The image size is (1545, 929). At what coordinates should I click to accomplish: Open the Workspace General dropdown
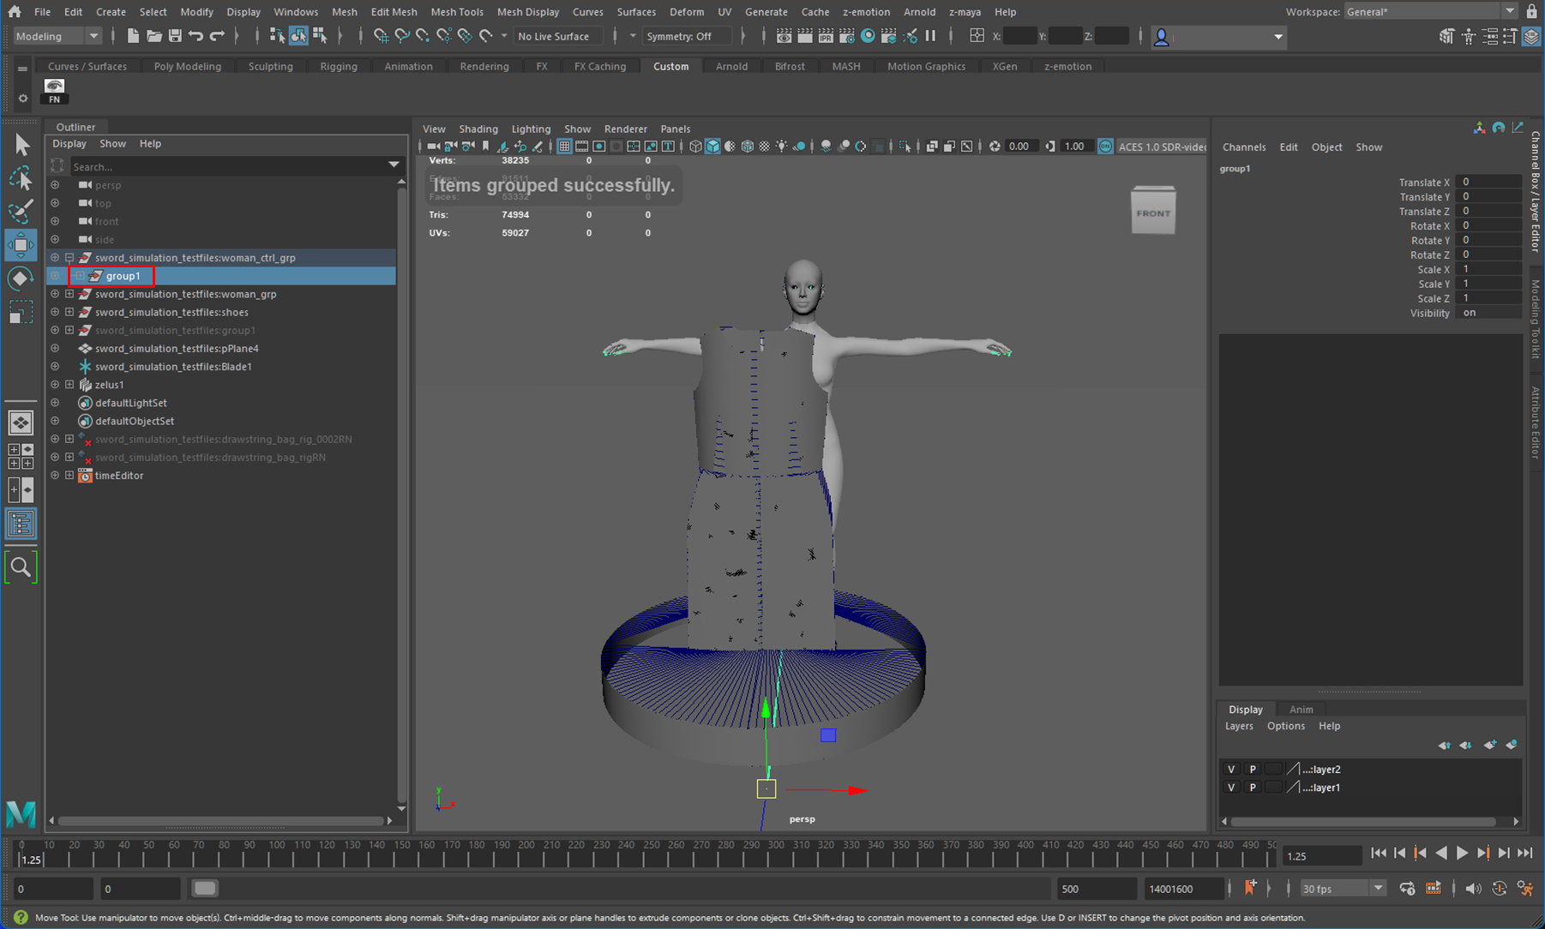1430,11
